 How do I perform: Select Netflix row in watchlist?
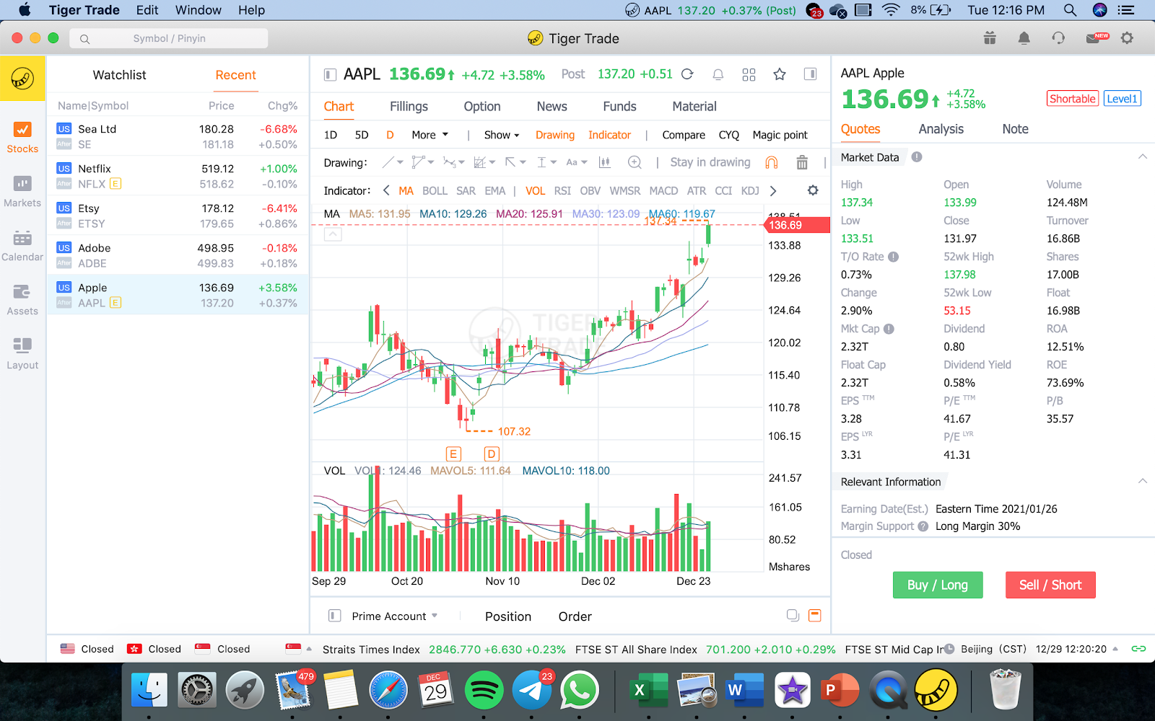[178, 176]
